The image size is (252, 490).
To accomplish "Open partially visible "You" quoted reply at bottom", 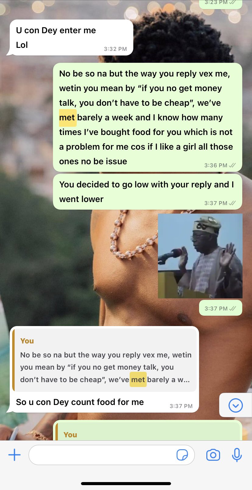I will (148, 431).
